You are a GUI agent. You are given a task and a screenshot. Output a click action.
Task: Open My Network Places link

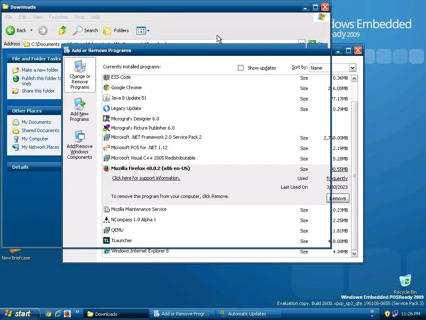(40, 147)
